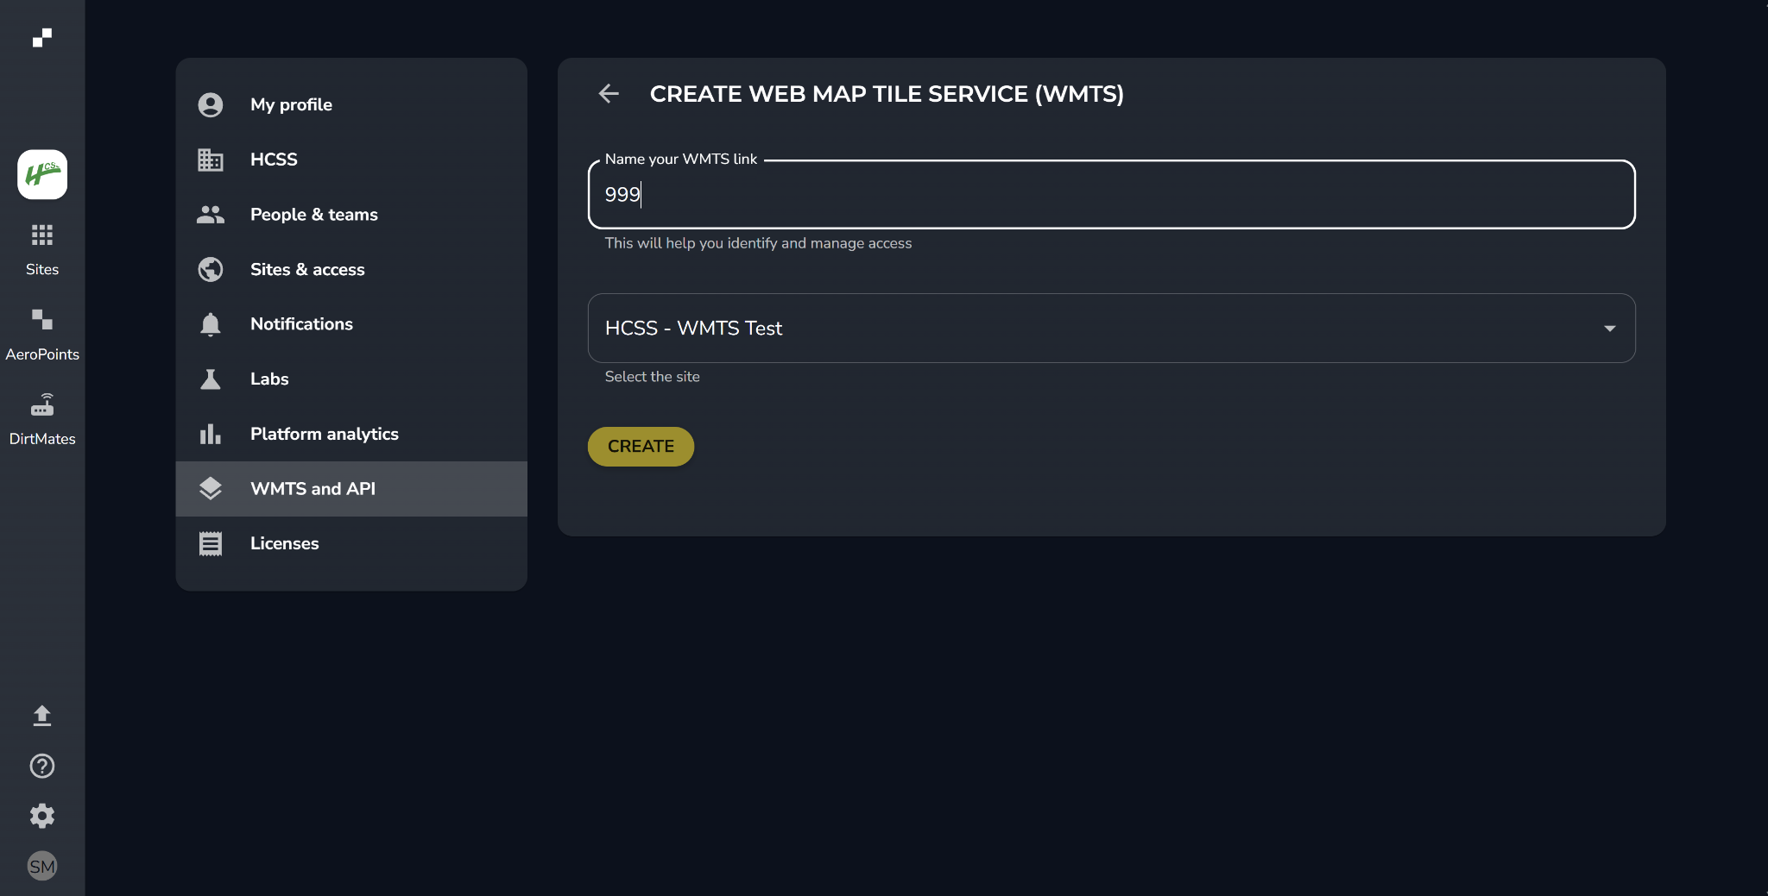The width and height of the screenshot is (1768, 896).
Task: Open the settings gear icon
Action: (x=42, y=816)
